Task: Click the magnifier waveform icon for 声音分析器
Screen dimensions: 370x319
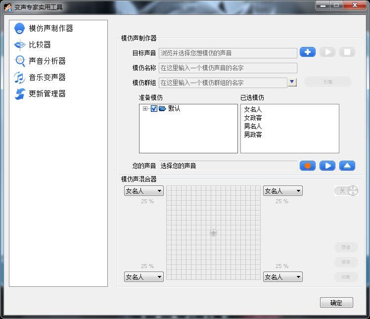Action: pyautogui.click(x=20, y=61)
